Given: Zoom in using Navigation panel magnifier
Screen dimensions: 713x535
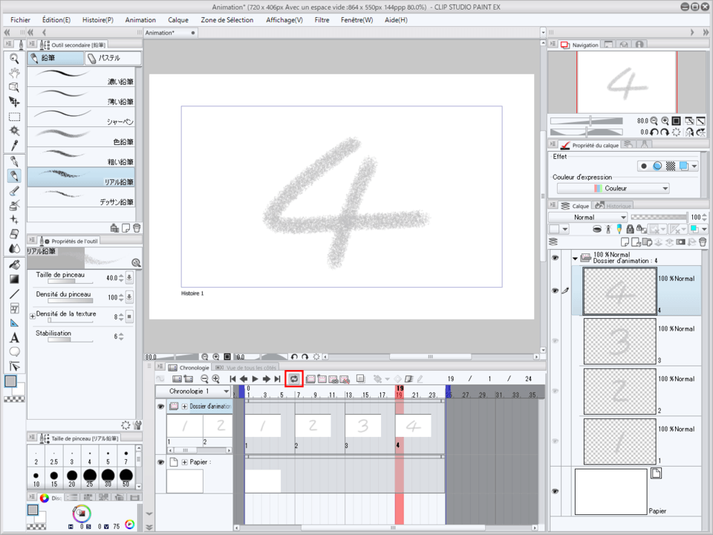Looking at the screenshot, I should coord(665,120).
